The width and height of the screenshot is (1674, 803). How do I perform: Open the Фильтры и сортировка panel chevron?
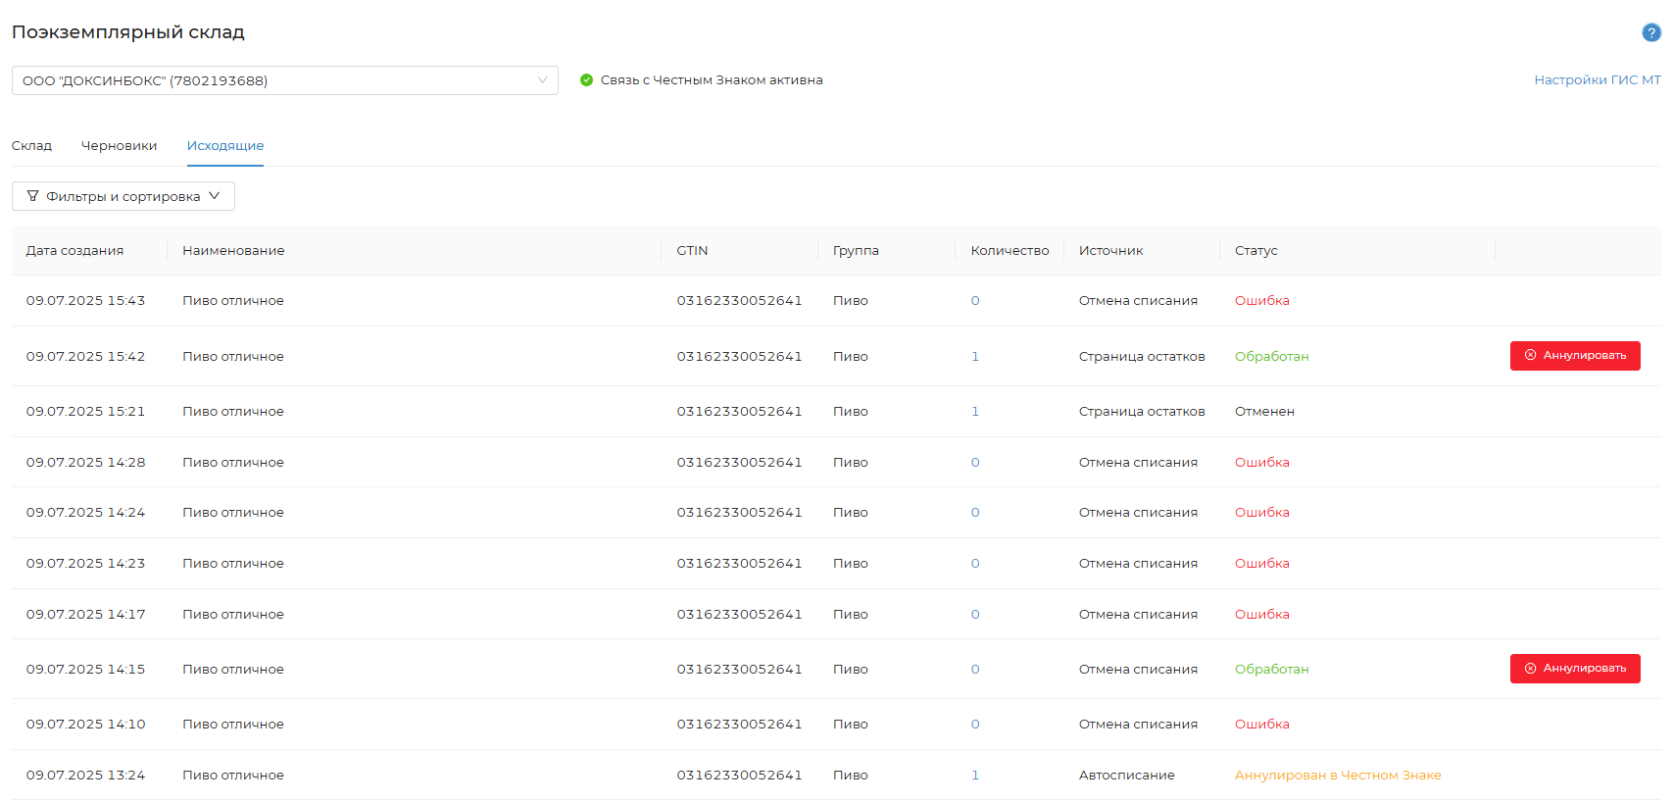215,196
